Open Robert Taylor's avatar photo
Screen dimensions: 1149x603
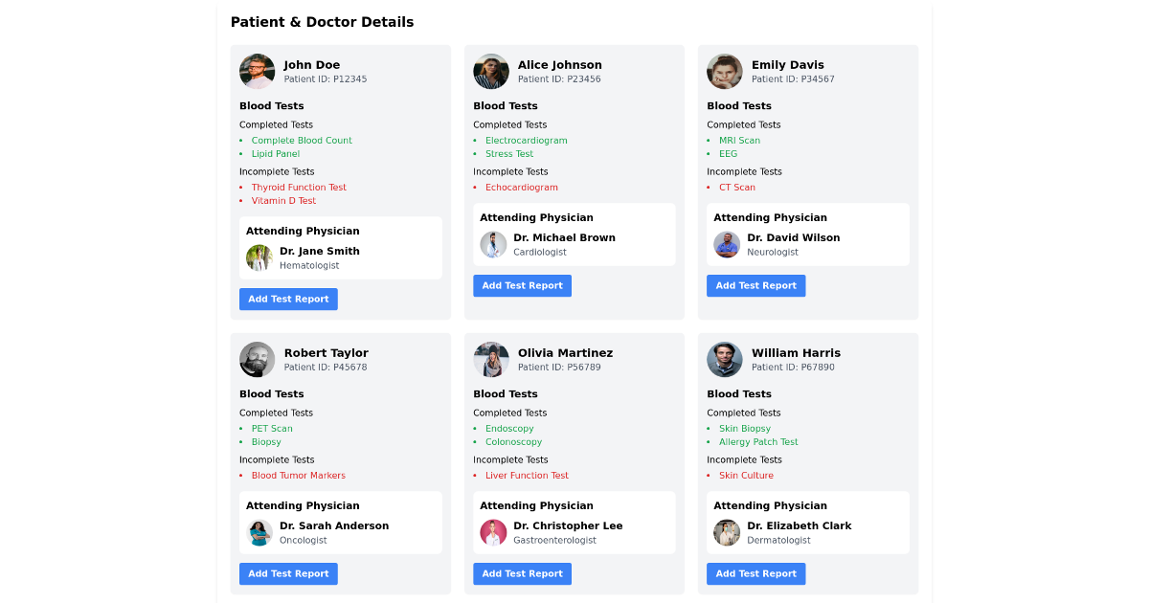tap(257, 360)
